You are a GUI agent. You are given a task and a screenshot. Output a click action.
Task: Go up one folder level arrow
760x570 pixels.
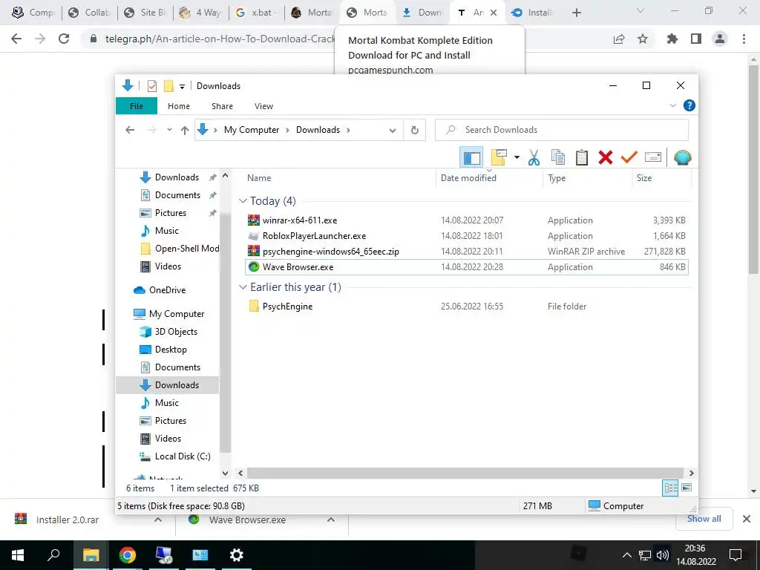tap(184, 130)
